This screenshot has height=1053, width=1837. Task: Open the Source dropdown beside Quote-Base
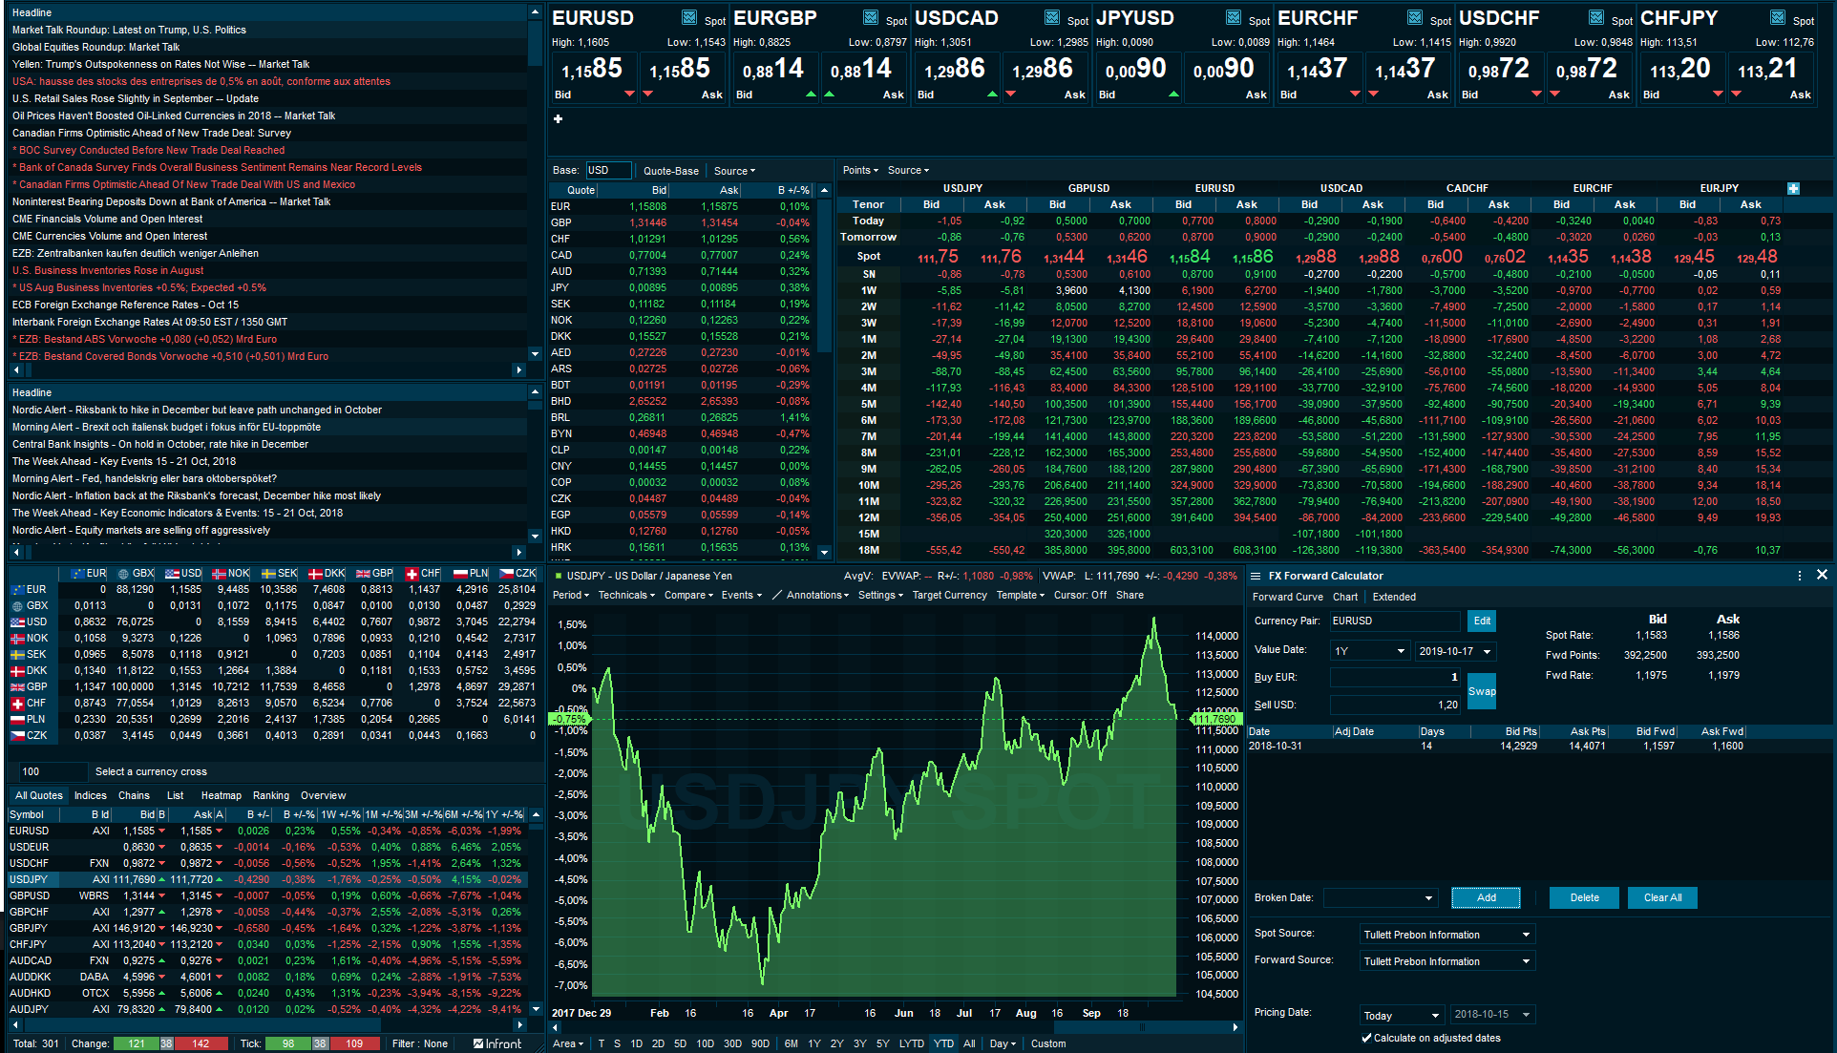point(734,171)
